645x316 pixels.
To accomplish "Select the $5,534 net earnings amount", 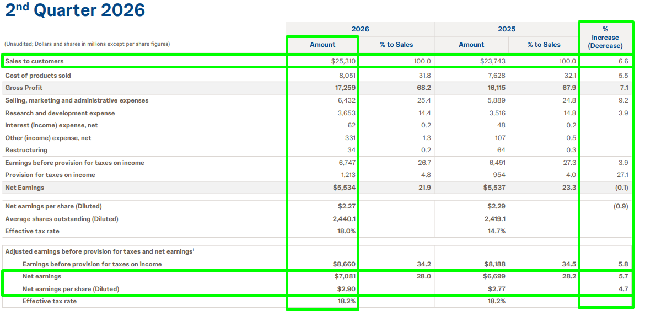I will [345, 188].
